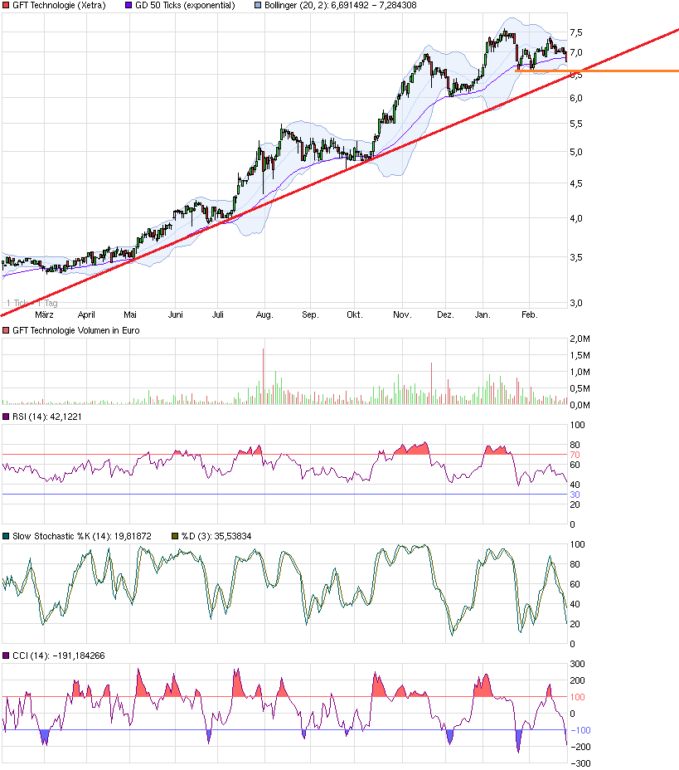This screenshot has height=770, width=679.
Task: Click the teal Slow Stochastic legend swatch
Action: pos(6,536)
